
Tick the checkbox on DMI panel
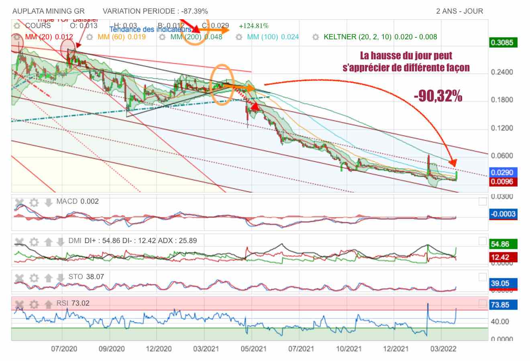[483, 241]
